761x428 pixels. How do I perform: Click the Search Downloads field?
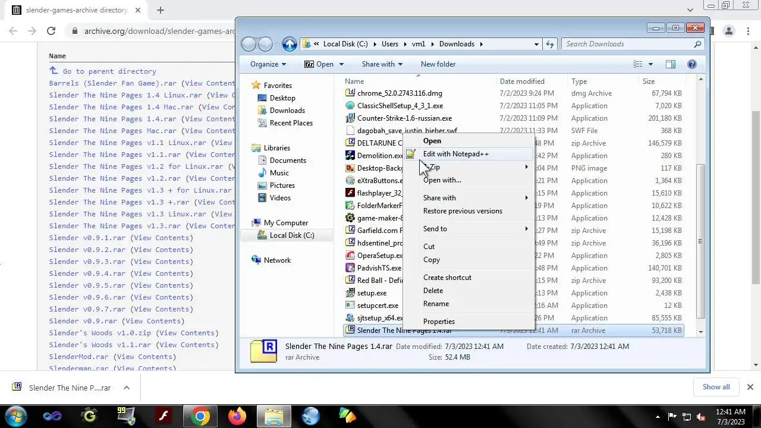click(628, 44)
